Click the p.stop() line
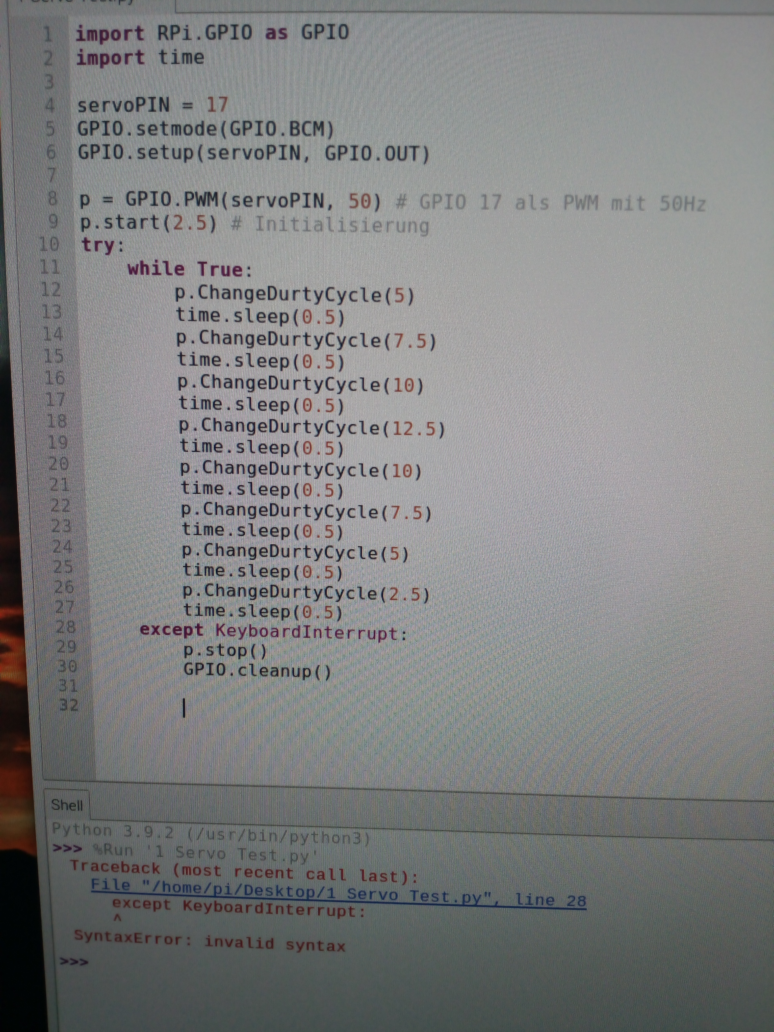The image size is (774, 1032). click(x=225, y=650)
